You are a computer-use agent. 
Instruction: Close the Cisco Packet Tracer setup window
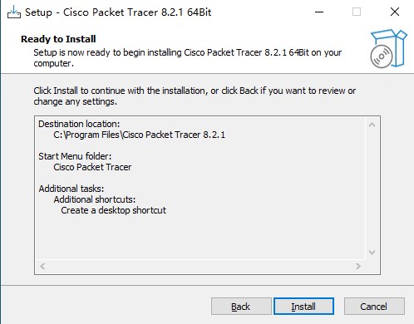pyautogui.click(x=395, y=12)
